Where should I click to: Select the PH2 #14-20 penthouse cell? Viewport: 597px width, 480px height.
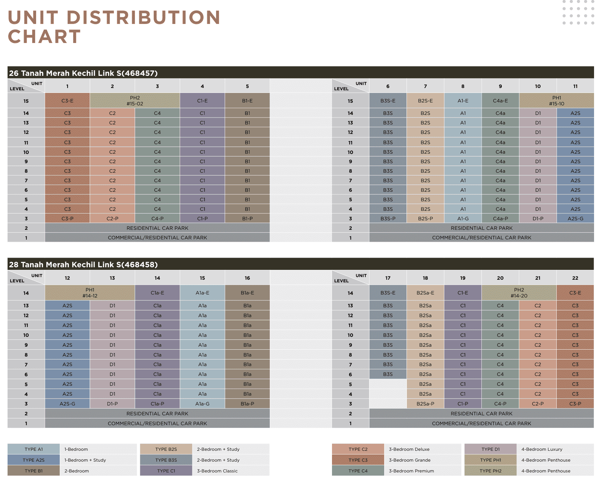[x=519, y=293]
